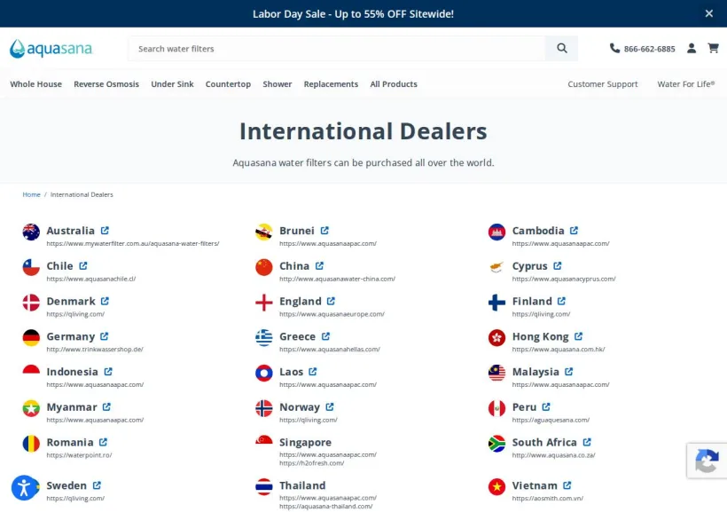Click the Greece flag icon
727x512 pixels.
click(x=264, y=337)
